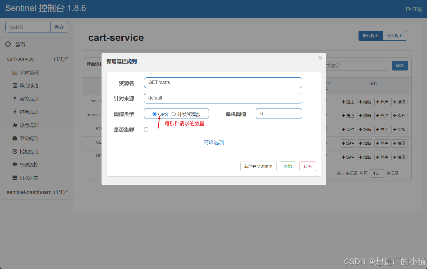Click the 搜索 button in sidebar
427x269 pixels.
click(x=59, y=27)
